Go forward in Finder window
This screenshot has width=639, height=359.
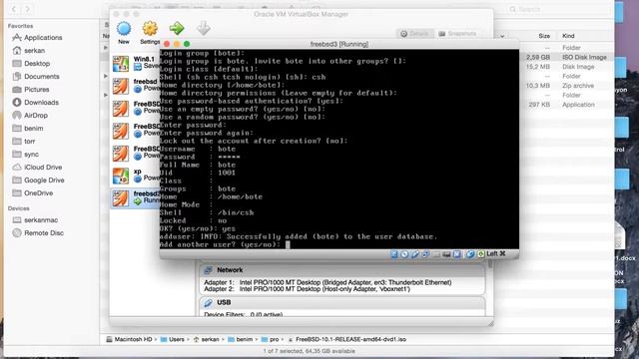coord(27,9)
